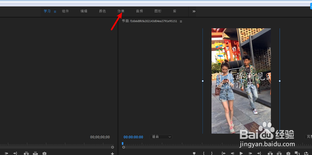Click the Lift icon in the Program monitor

[x=270, y=153]
